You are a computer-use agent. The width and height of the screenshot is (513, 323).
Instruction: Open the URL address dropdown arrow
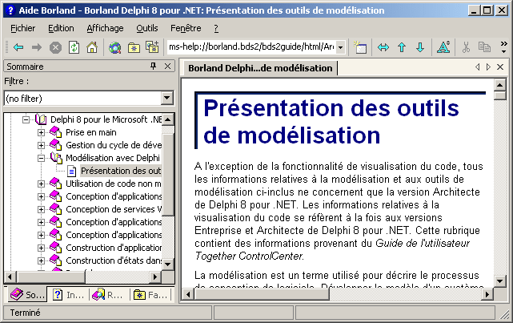[340, 47]
